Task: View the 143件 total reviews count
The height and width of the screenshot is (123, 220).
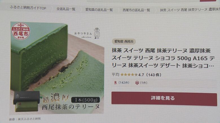Action: click(x=154, y=75)
